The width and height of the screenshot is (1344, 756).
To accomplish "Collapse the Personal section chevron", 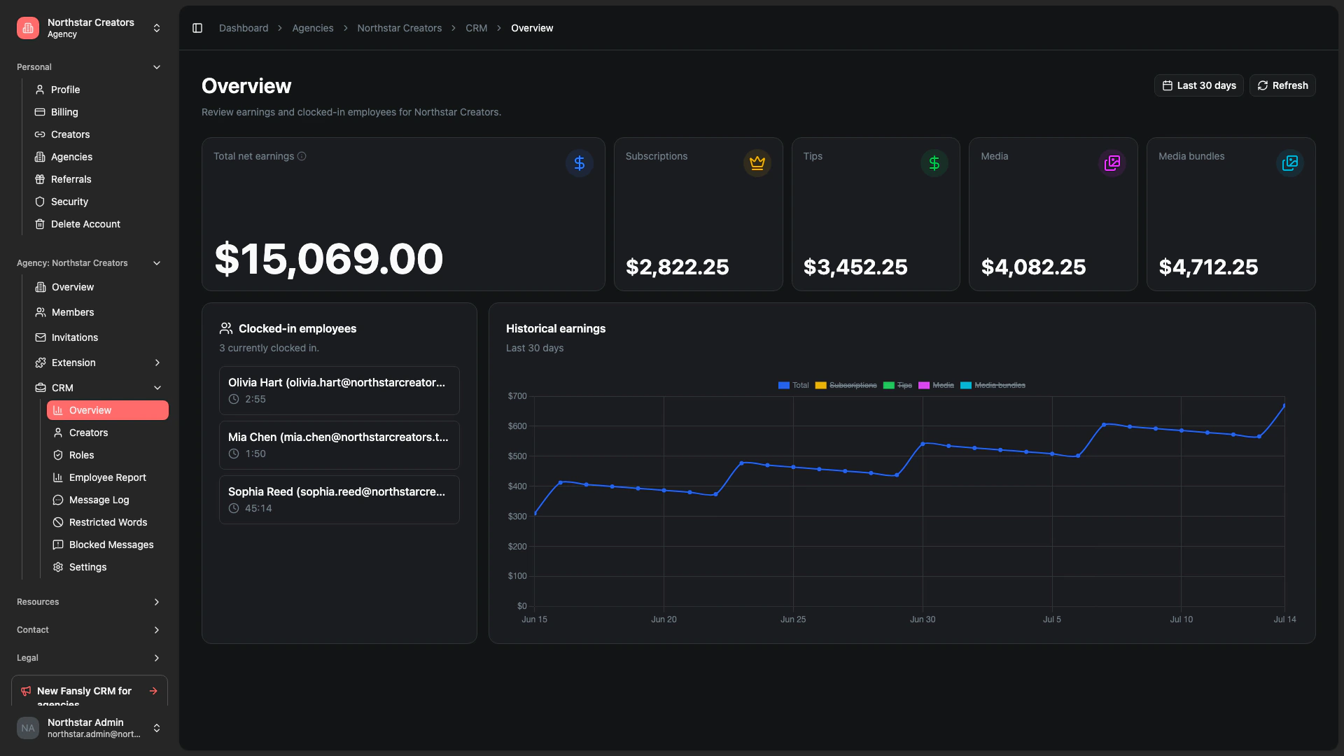I will pos(157,67).
